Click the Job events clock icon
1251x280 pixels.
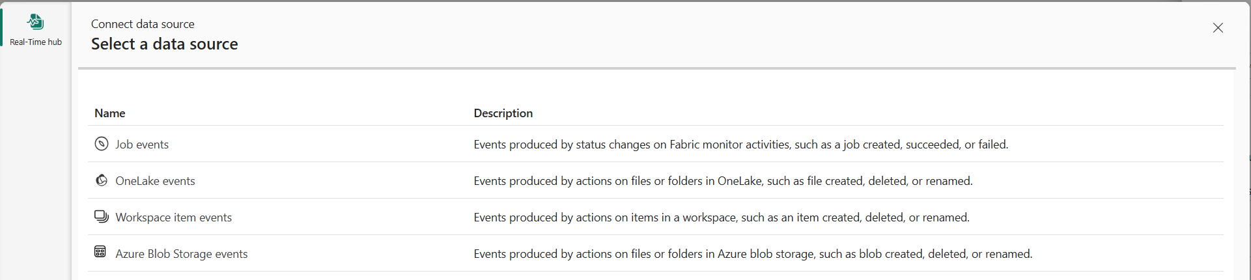102,144
